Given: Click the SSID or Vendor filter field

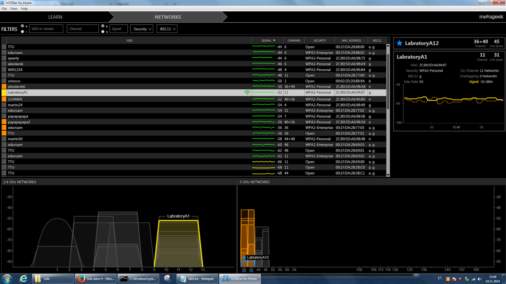Looking at the screenshot, I should click(x=46, y=29).
